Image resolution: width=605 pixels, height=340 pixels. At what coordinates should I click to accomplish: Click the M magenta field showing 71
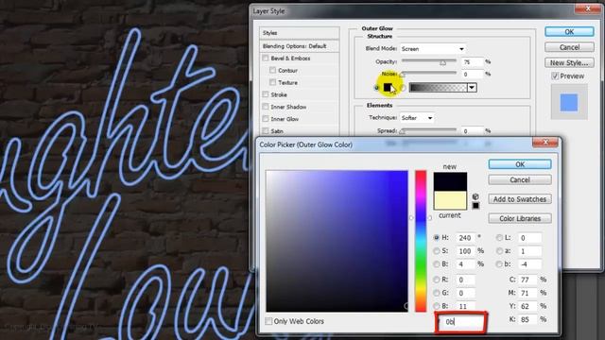click(527, 293)
